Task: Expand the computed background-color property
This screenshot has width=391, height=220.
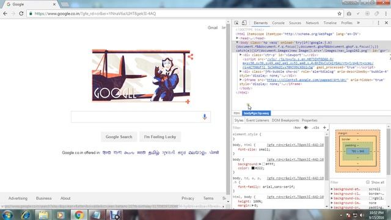Action: 332,198
